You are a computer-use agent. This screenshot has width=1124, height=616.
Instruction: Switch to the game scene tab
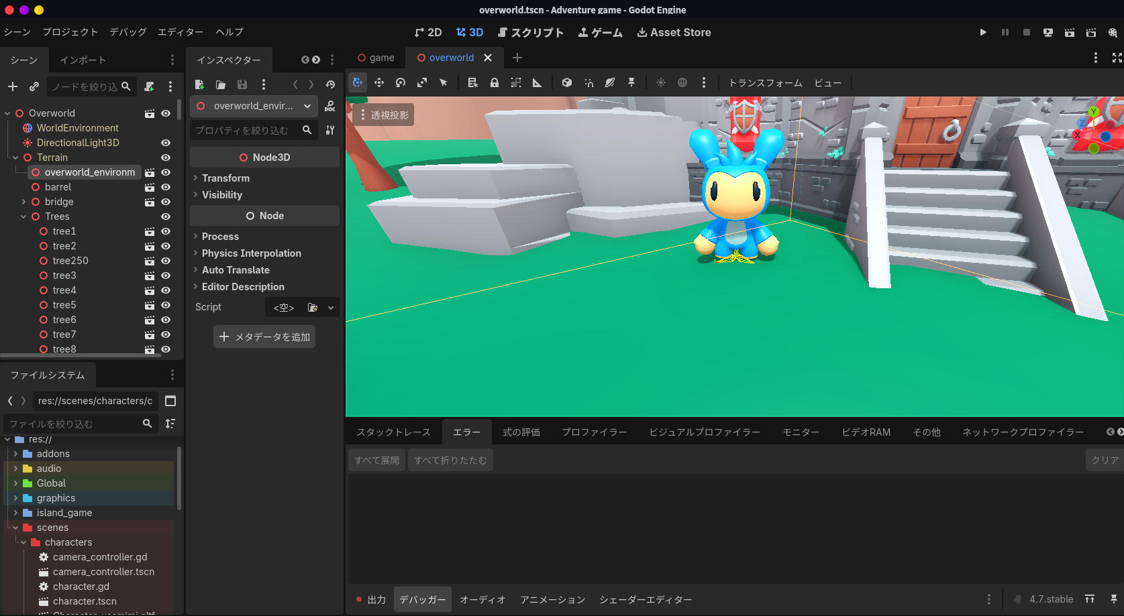[x=376, y=58]
